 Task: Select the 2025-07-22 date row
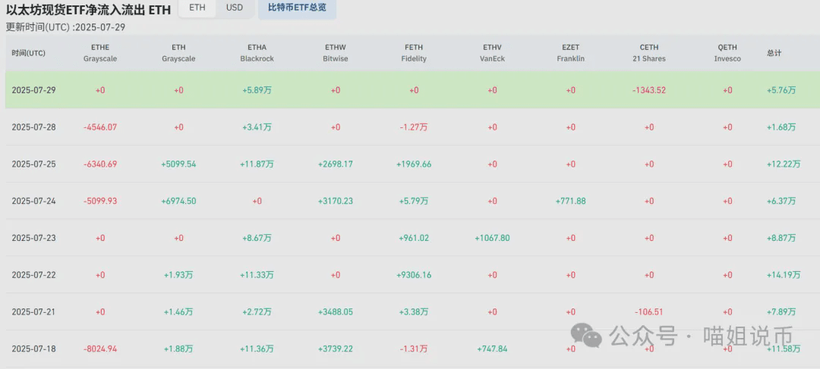[412, 275]
